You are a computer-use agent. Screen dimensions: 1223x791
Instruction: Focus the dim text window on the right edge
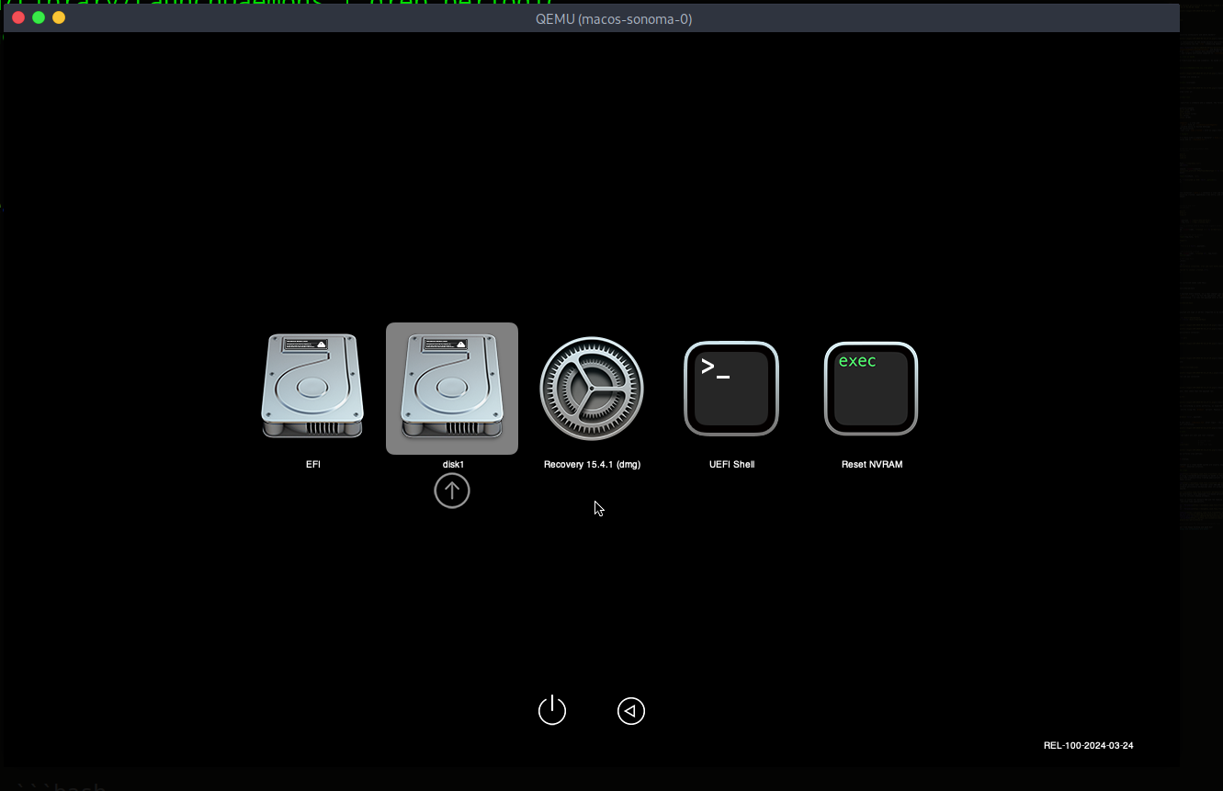coord(1201,276)
